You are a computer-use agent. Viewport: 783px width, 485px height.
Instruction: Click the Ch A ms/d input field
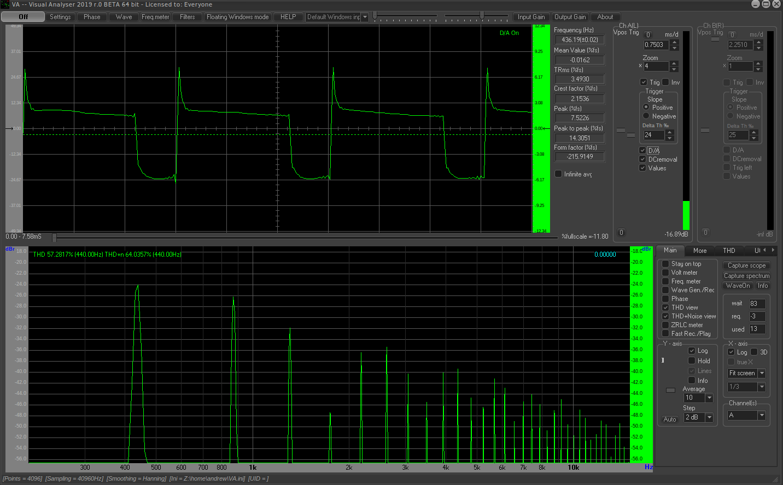656,45
